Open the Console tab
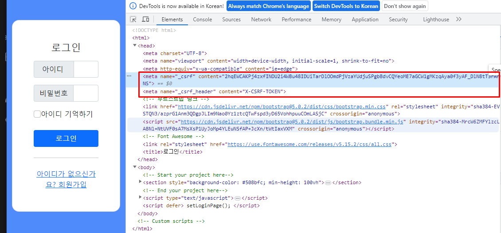Screen dimensions: 501x233 point(203,20)
